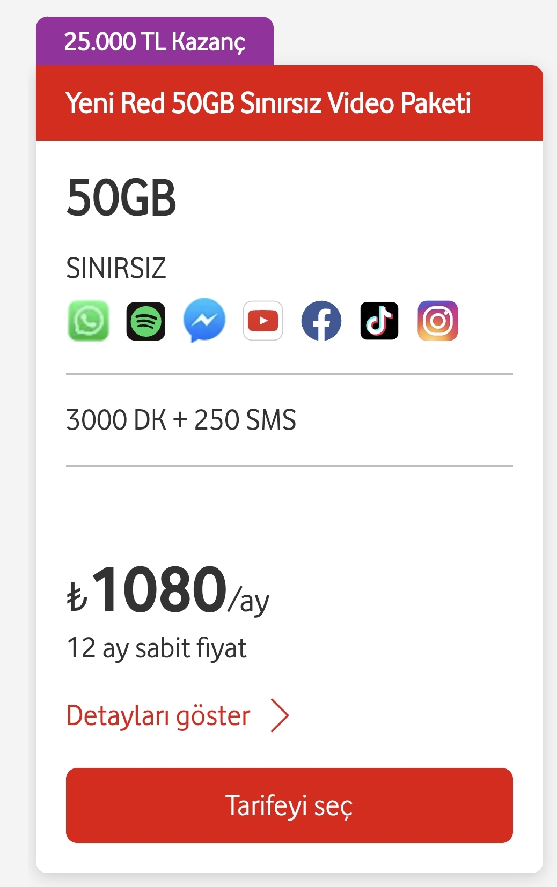Tap the TikTok icon

(379, 321)
